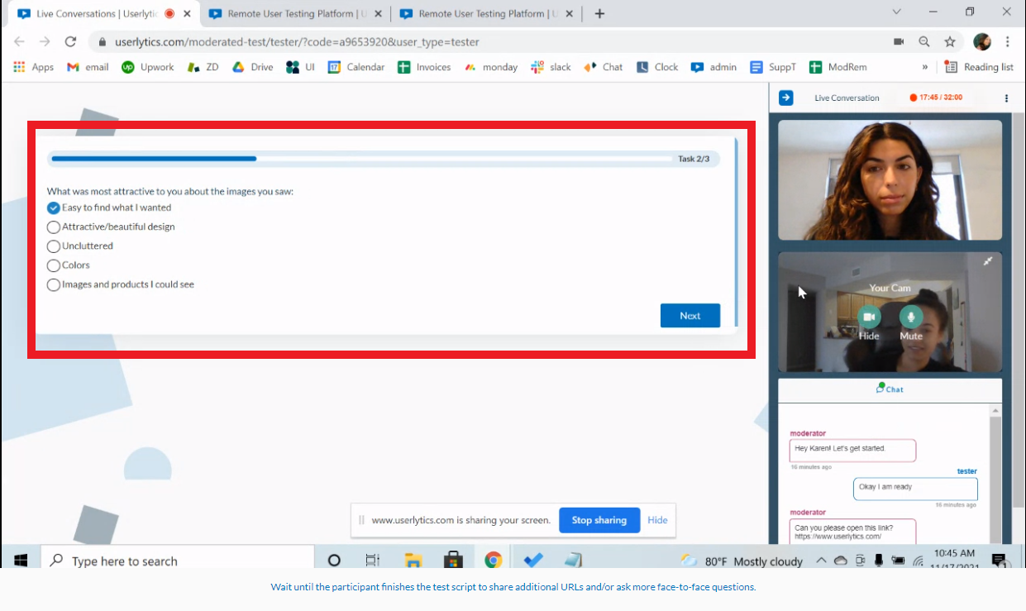Select the 'Attractive/beautiful design' option
Screen dimensions: 1026x611
point(54,227)
